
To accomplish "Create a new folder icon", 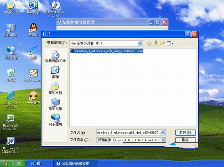I will (x=162, y=43).
